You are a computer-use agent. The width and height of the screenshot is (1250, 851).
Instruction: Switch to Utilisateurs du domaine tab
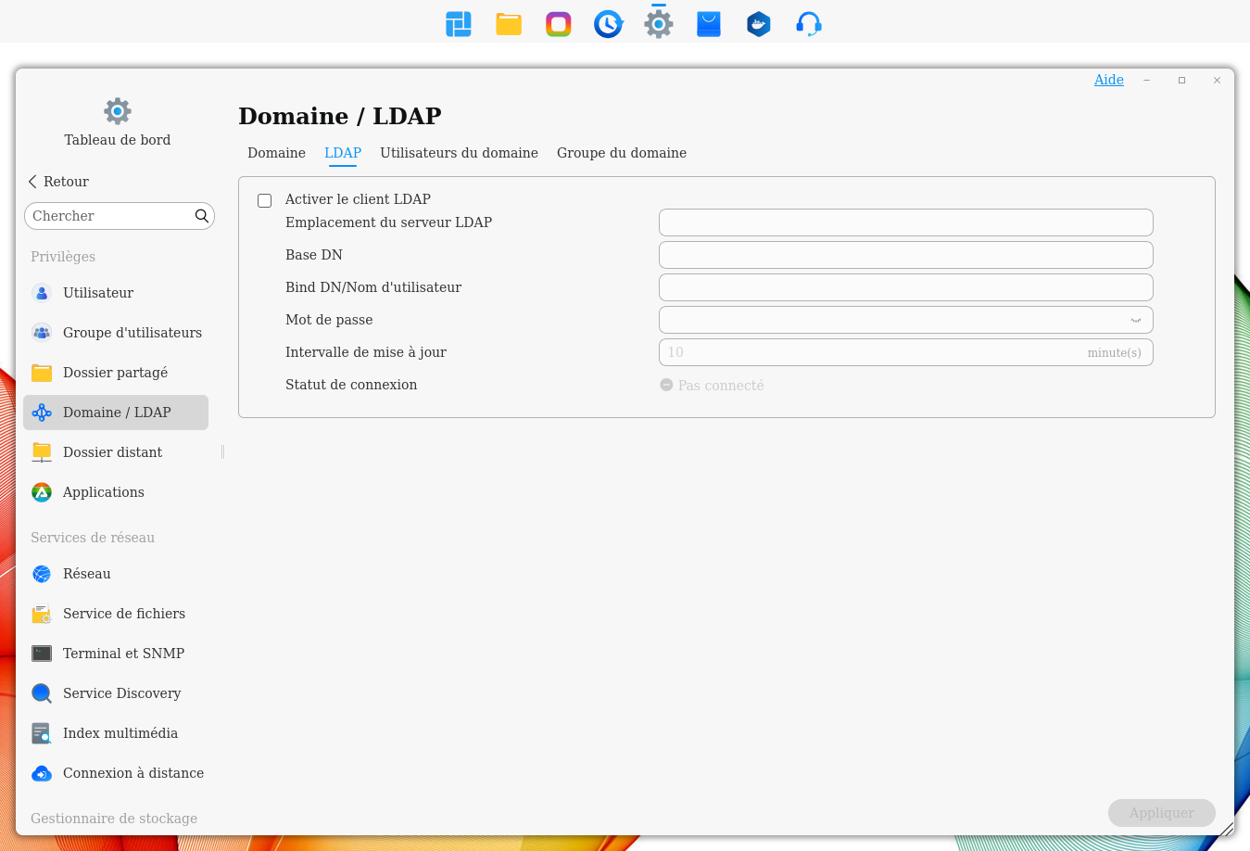[459, 153]
